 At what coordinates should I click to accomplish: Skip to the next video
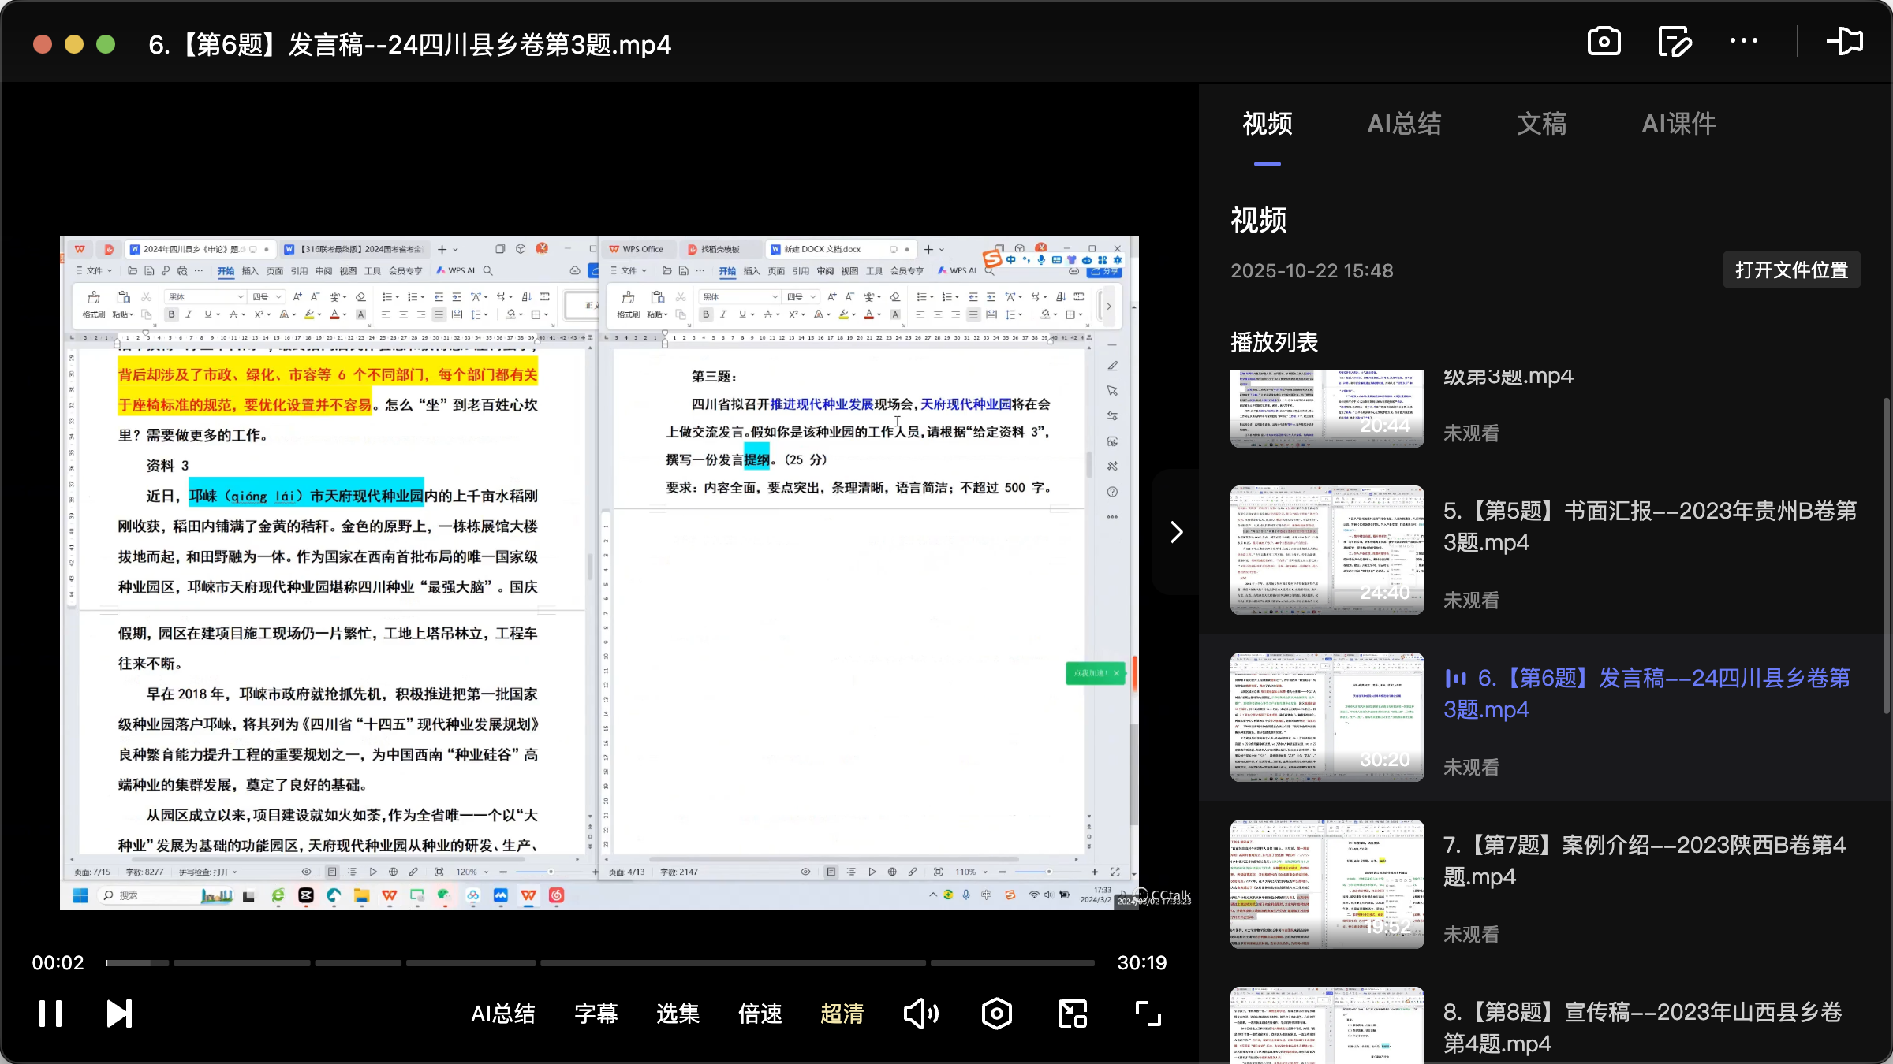[x=118, y=1014]
